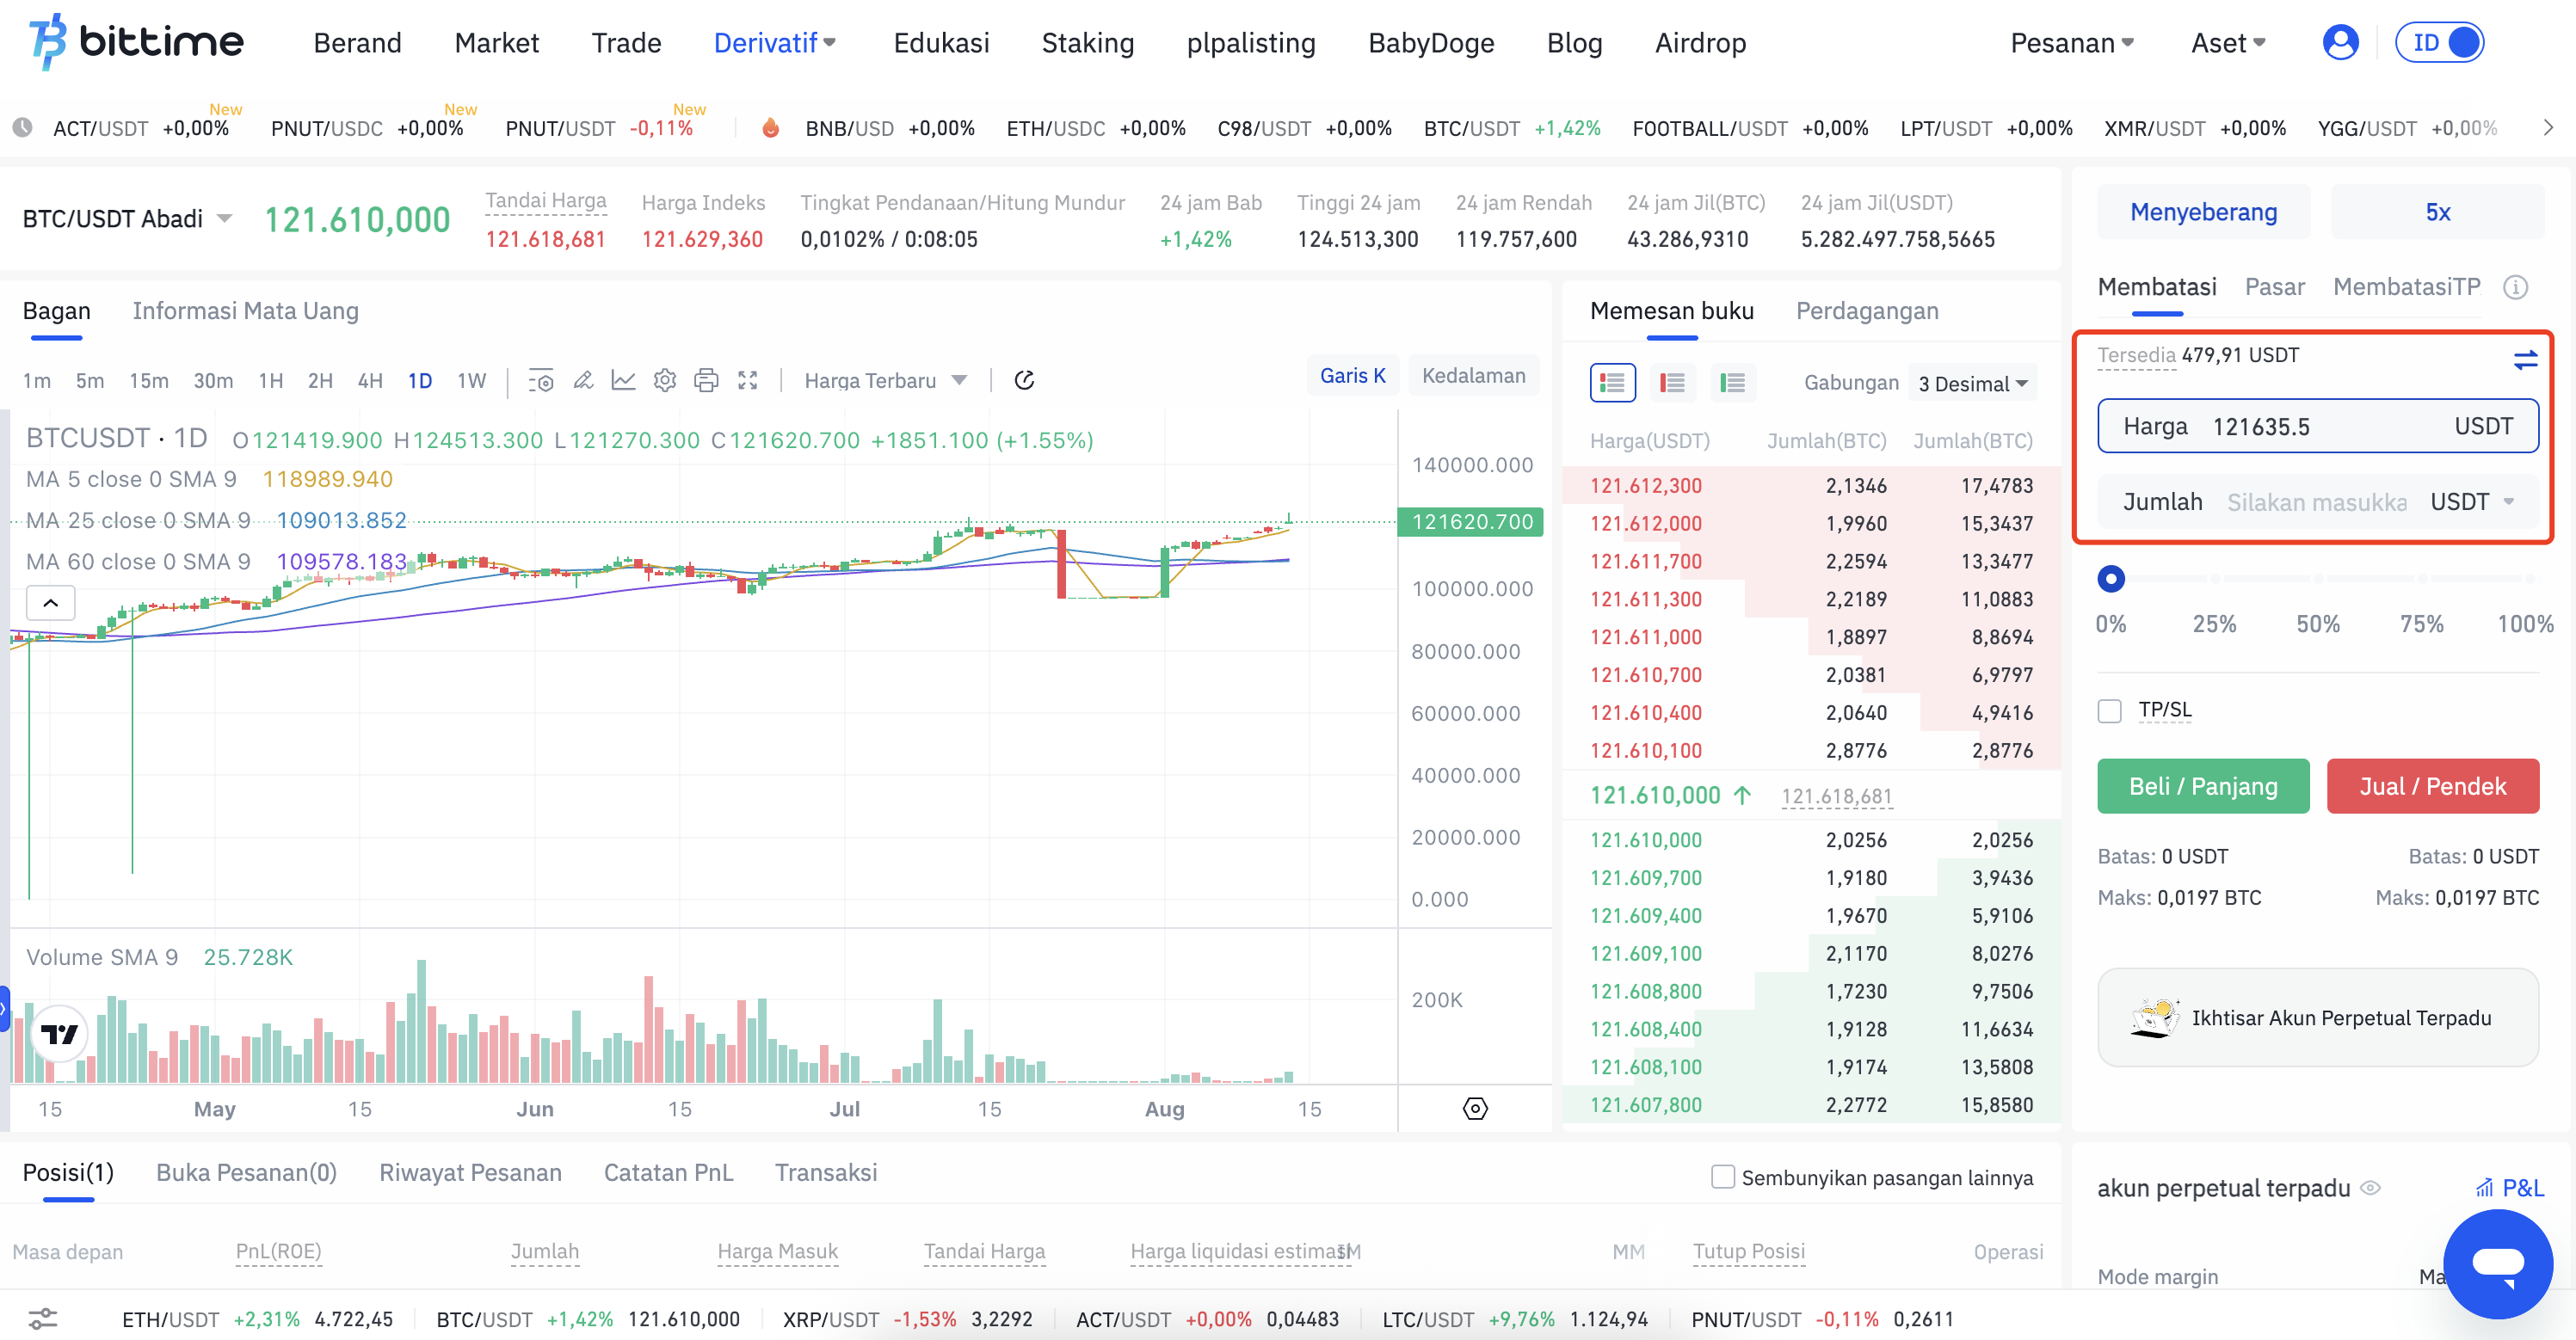Open Harga Terbaru price type dropdown
Screen dimensions: 2576x1340
(885, 380)
